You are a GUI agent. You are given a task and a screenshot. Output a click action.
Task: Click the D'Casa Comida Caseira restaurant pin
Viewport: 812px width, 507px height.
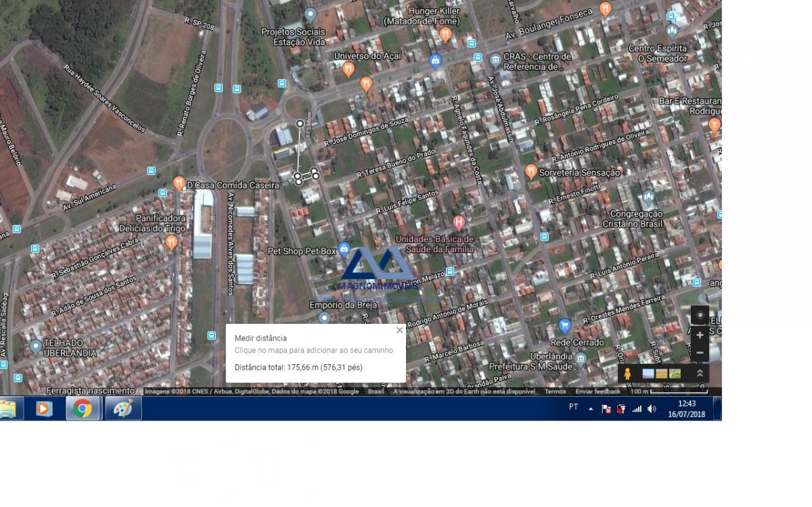(x=179, y=183)
